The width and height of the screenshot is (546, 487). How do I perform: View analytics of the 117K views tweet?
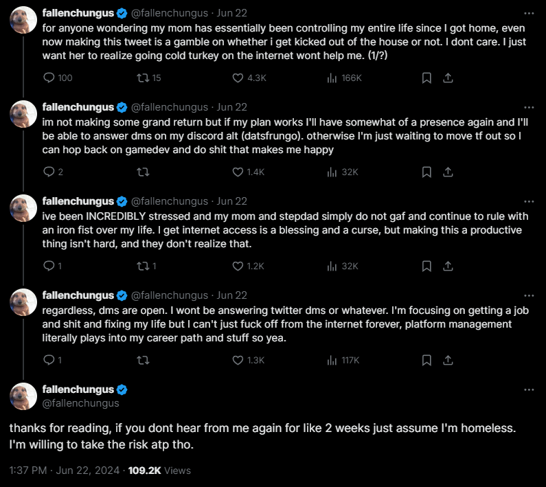[333, 360]
